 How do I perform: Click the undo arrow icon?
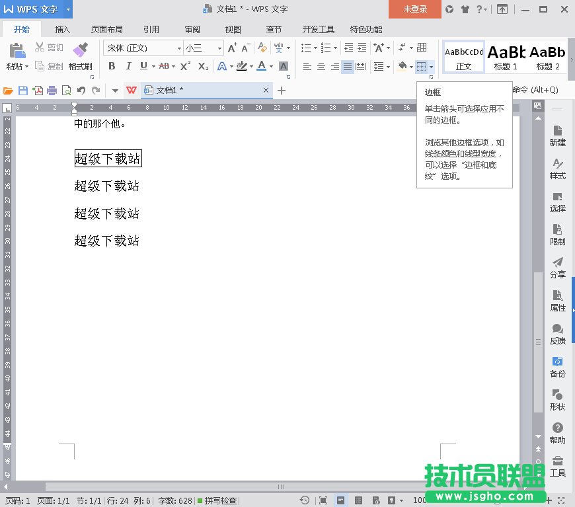(x=81, y=91)
